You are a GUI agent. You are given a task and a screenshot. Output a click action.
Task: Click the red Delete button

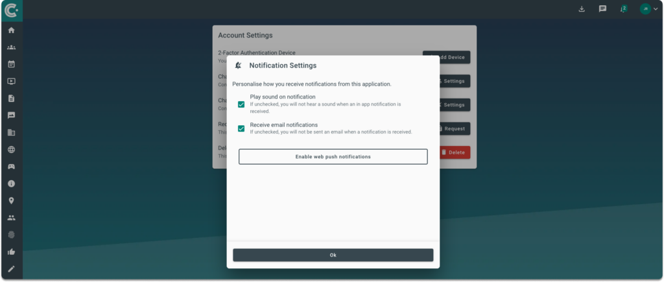coord(454,152)
